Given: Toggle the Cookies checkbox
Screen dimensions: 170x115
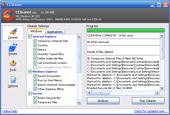Looking at the screenshot, I should pyautogui.click(x=35, y=45).
